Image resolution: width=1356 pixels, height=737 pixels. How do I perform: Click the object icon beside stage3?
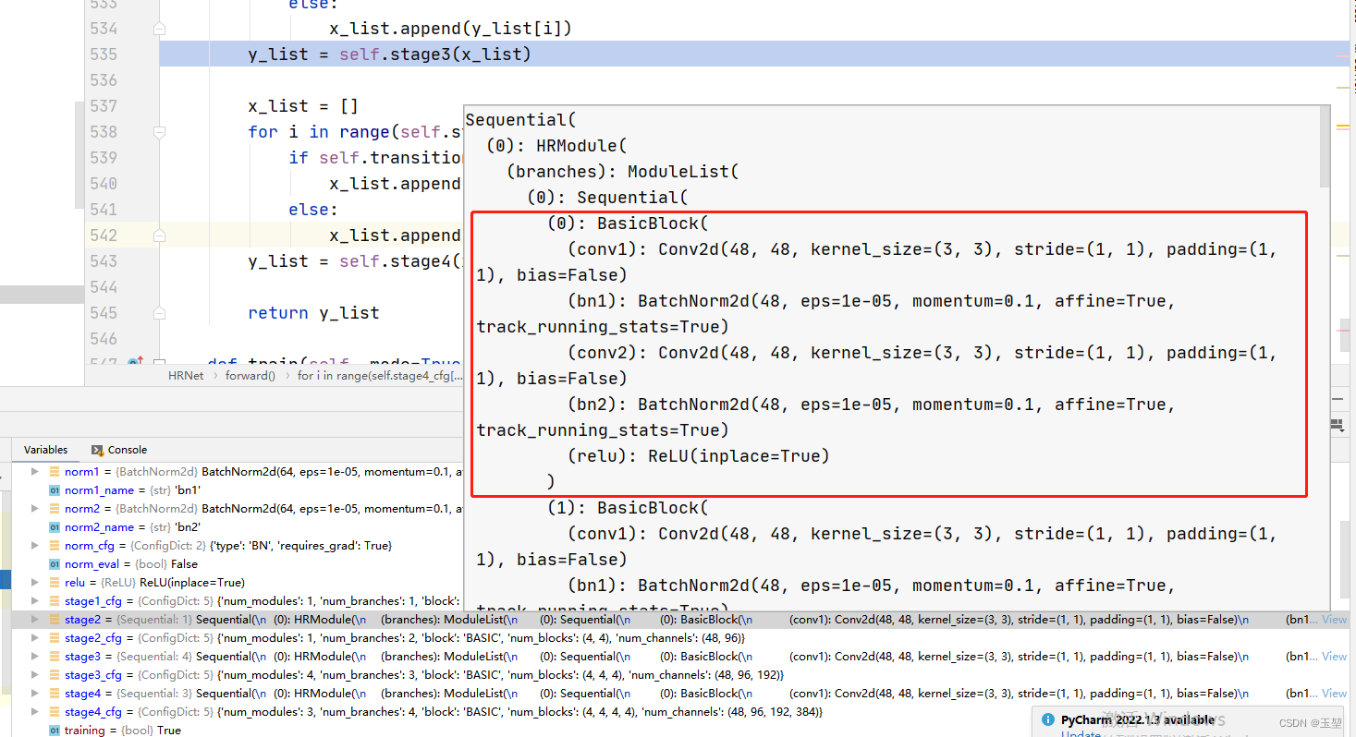pos(55,657)
